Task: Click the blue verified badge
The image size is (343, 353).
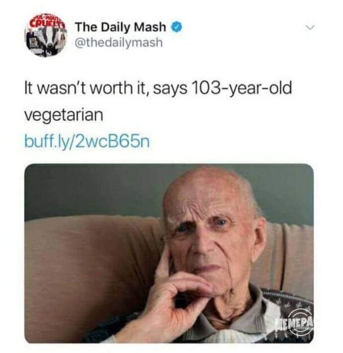Action: pyautogui.click(x=177, y=27)
